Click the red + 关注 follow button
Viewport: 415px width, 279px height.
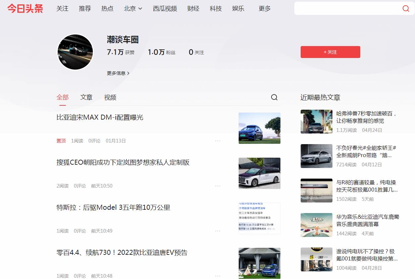tap(330, 52)
